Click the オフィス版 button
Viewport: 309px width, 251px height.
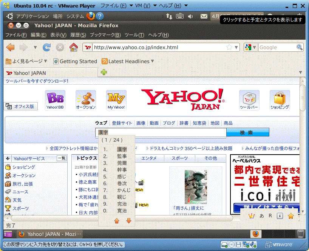coord(21,107)
